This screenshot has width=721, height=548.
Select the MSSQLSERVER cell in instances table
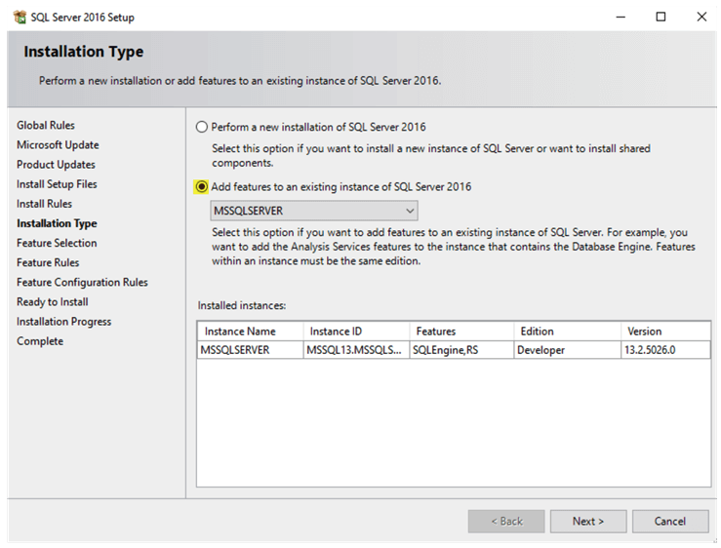tap(250, 350)
